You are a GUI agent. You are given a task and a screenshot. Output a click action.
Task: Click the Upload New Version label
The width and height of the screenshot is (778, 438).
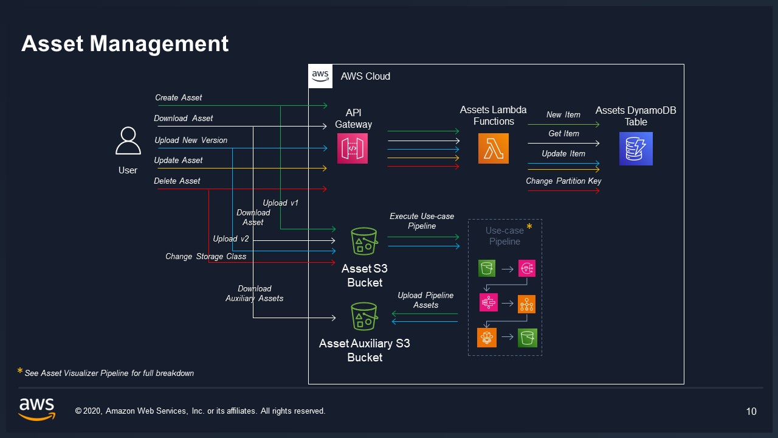191,140
